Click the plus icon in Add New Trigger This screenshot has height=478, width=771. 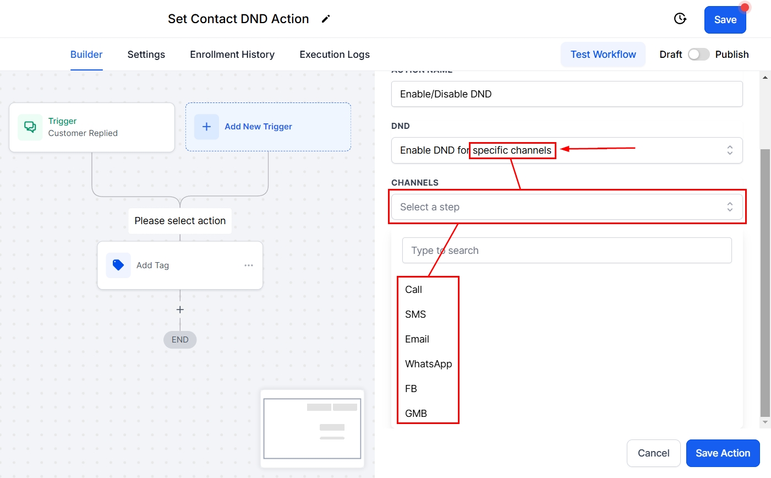(206, 127)
